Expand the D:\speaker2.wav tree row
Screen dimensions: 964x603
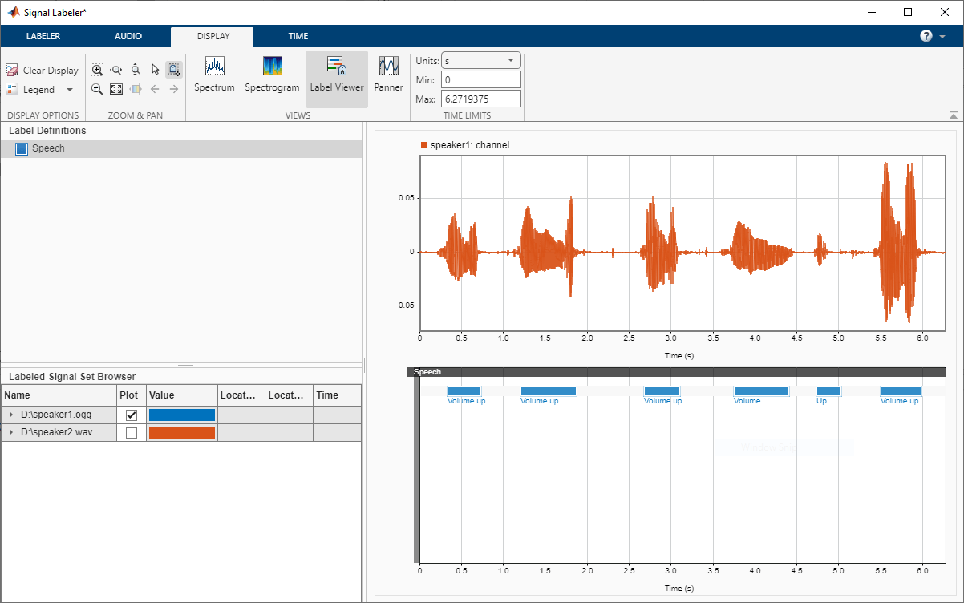pyautogui.click(x=11, y=433)
